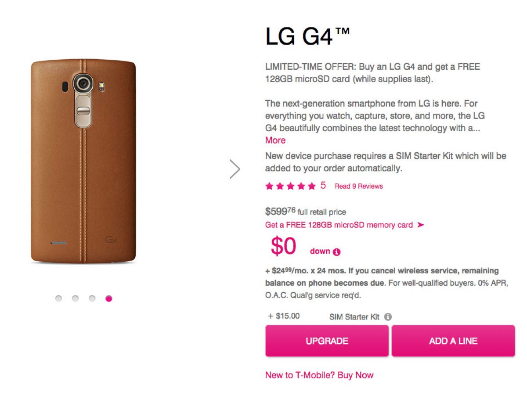Click the SIM Starter Kit label
The height and width of the screenshot is (395, 527).
(x=354, y=317)
